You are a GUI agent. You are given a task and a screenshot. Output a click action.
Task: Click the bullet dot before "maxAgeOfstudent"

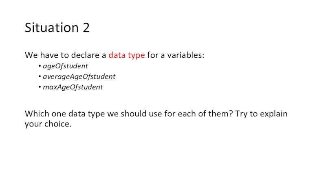(x=38, y=87)
